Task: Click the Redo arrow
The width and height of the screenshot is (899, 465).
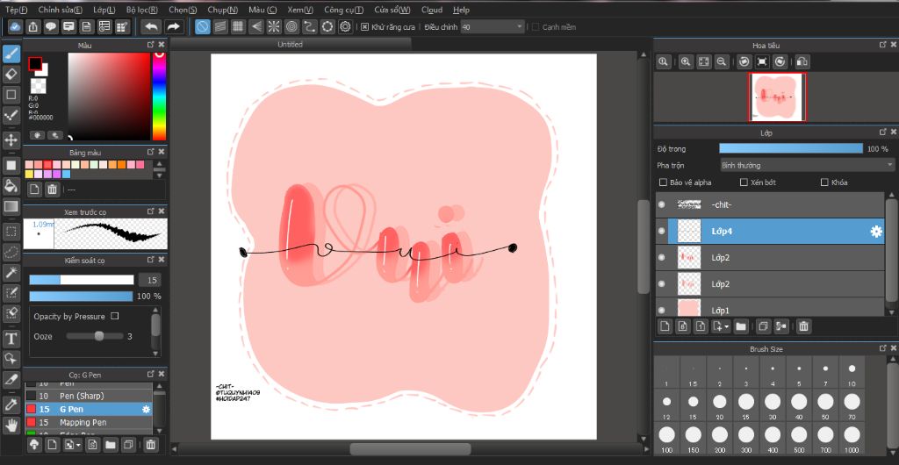Action: coord(173,27)
